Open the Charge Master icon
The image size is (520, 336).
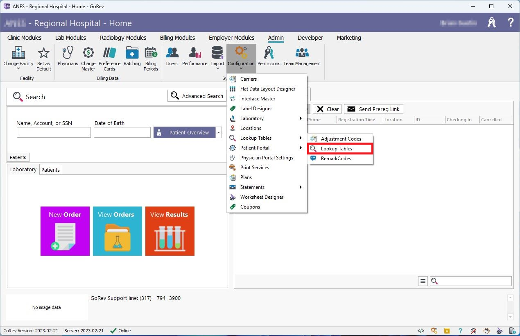click(88, 53)
